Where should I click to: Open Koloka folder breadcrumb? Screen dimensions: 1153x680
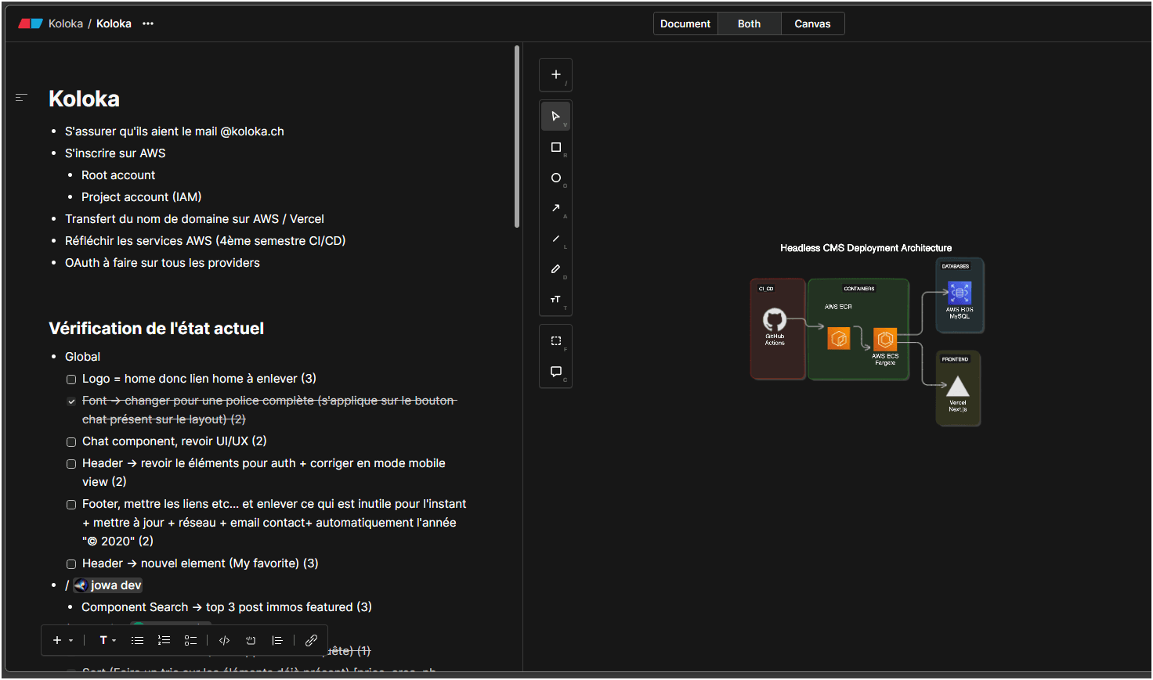tap(66, 23)
